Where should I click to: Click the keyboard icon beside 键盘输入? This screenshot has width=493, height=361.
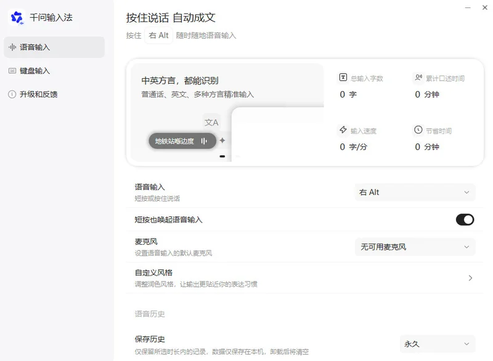coord(12,71)
